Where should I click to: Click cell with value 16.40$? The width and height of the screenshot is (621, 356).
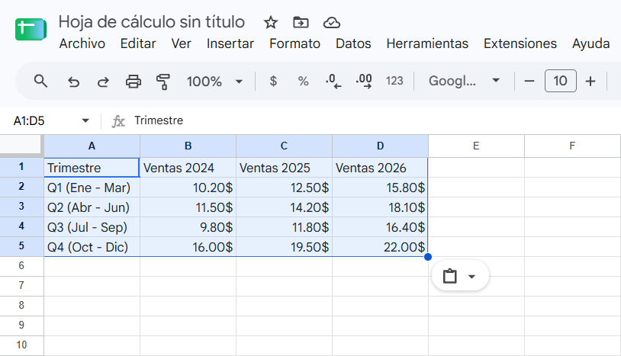click(x=380, y=226)
